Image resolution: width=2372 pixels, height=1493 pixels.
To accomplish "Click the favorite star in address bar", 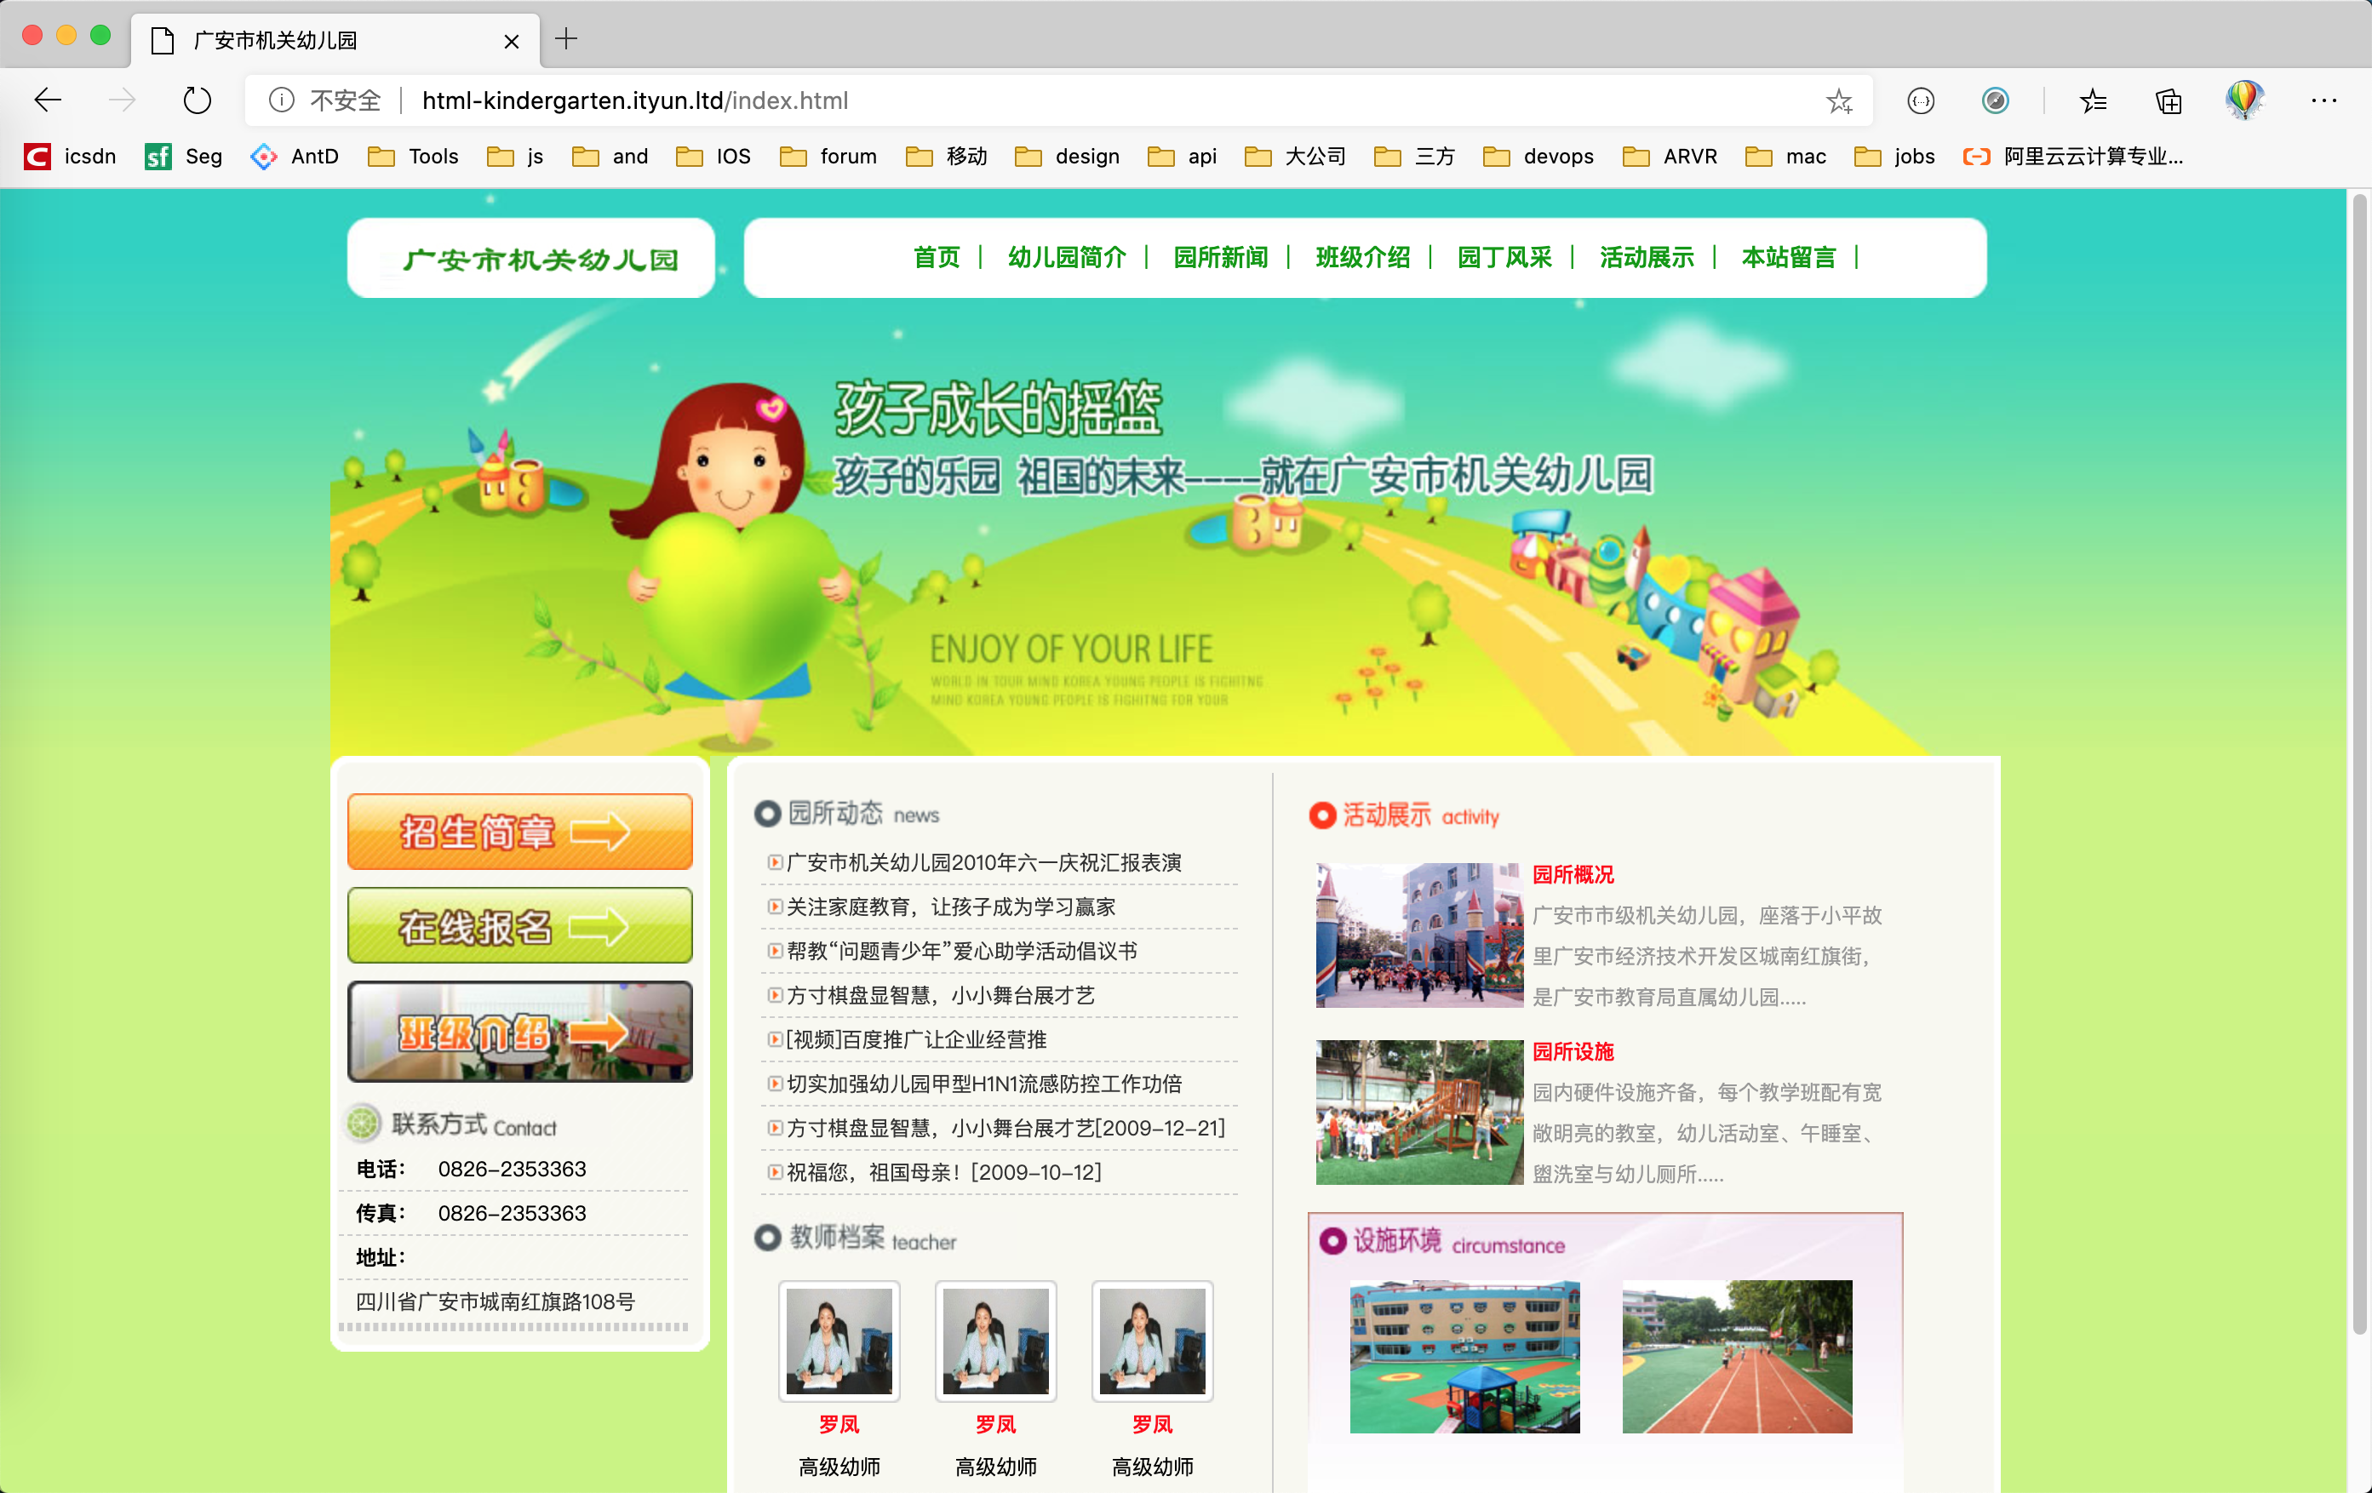I will coord(1838,100).
